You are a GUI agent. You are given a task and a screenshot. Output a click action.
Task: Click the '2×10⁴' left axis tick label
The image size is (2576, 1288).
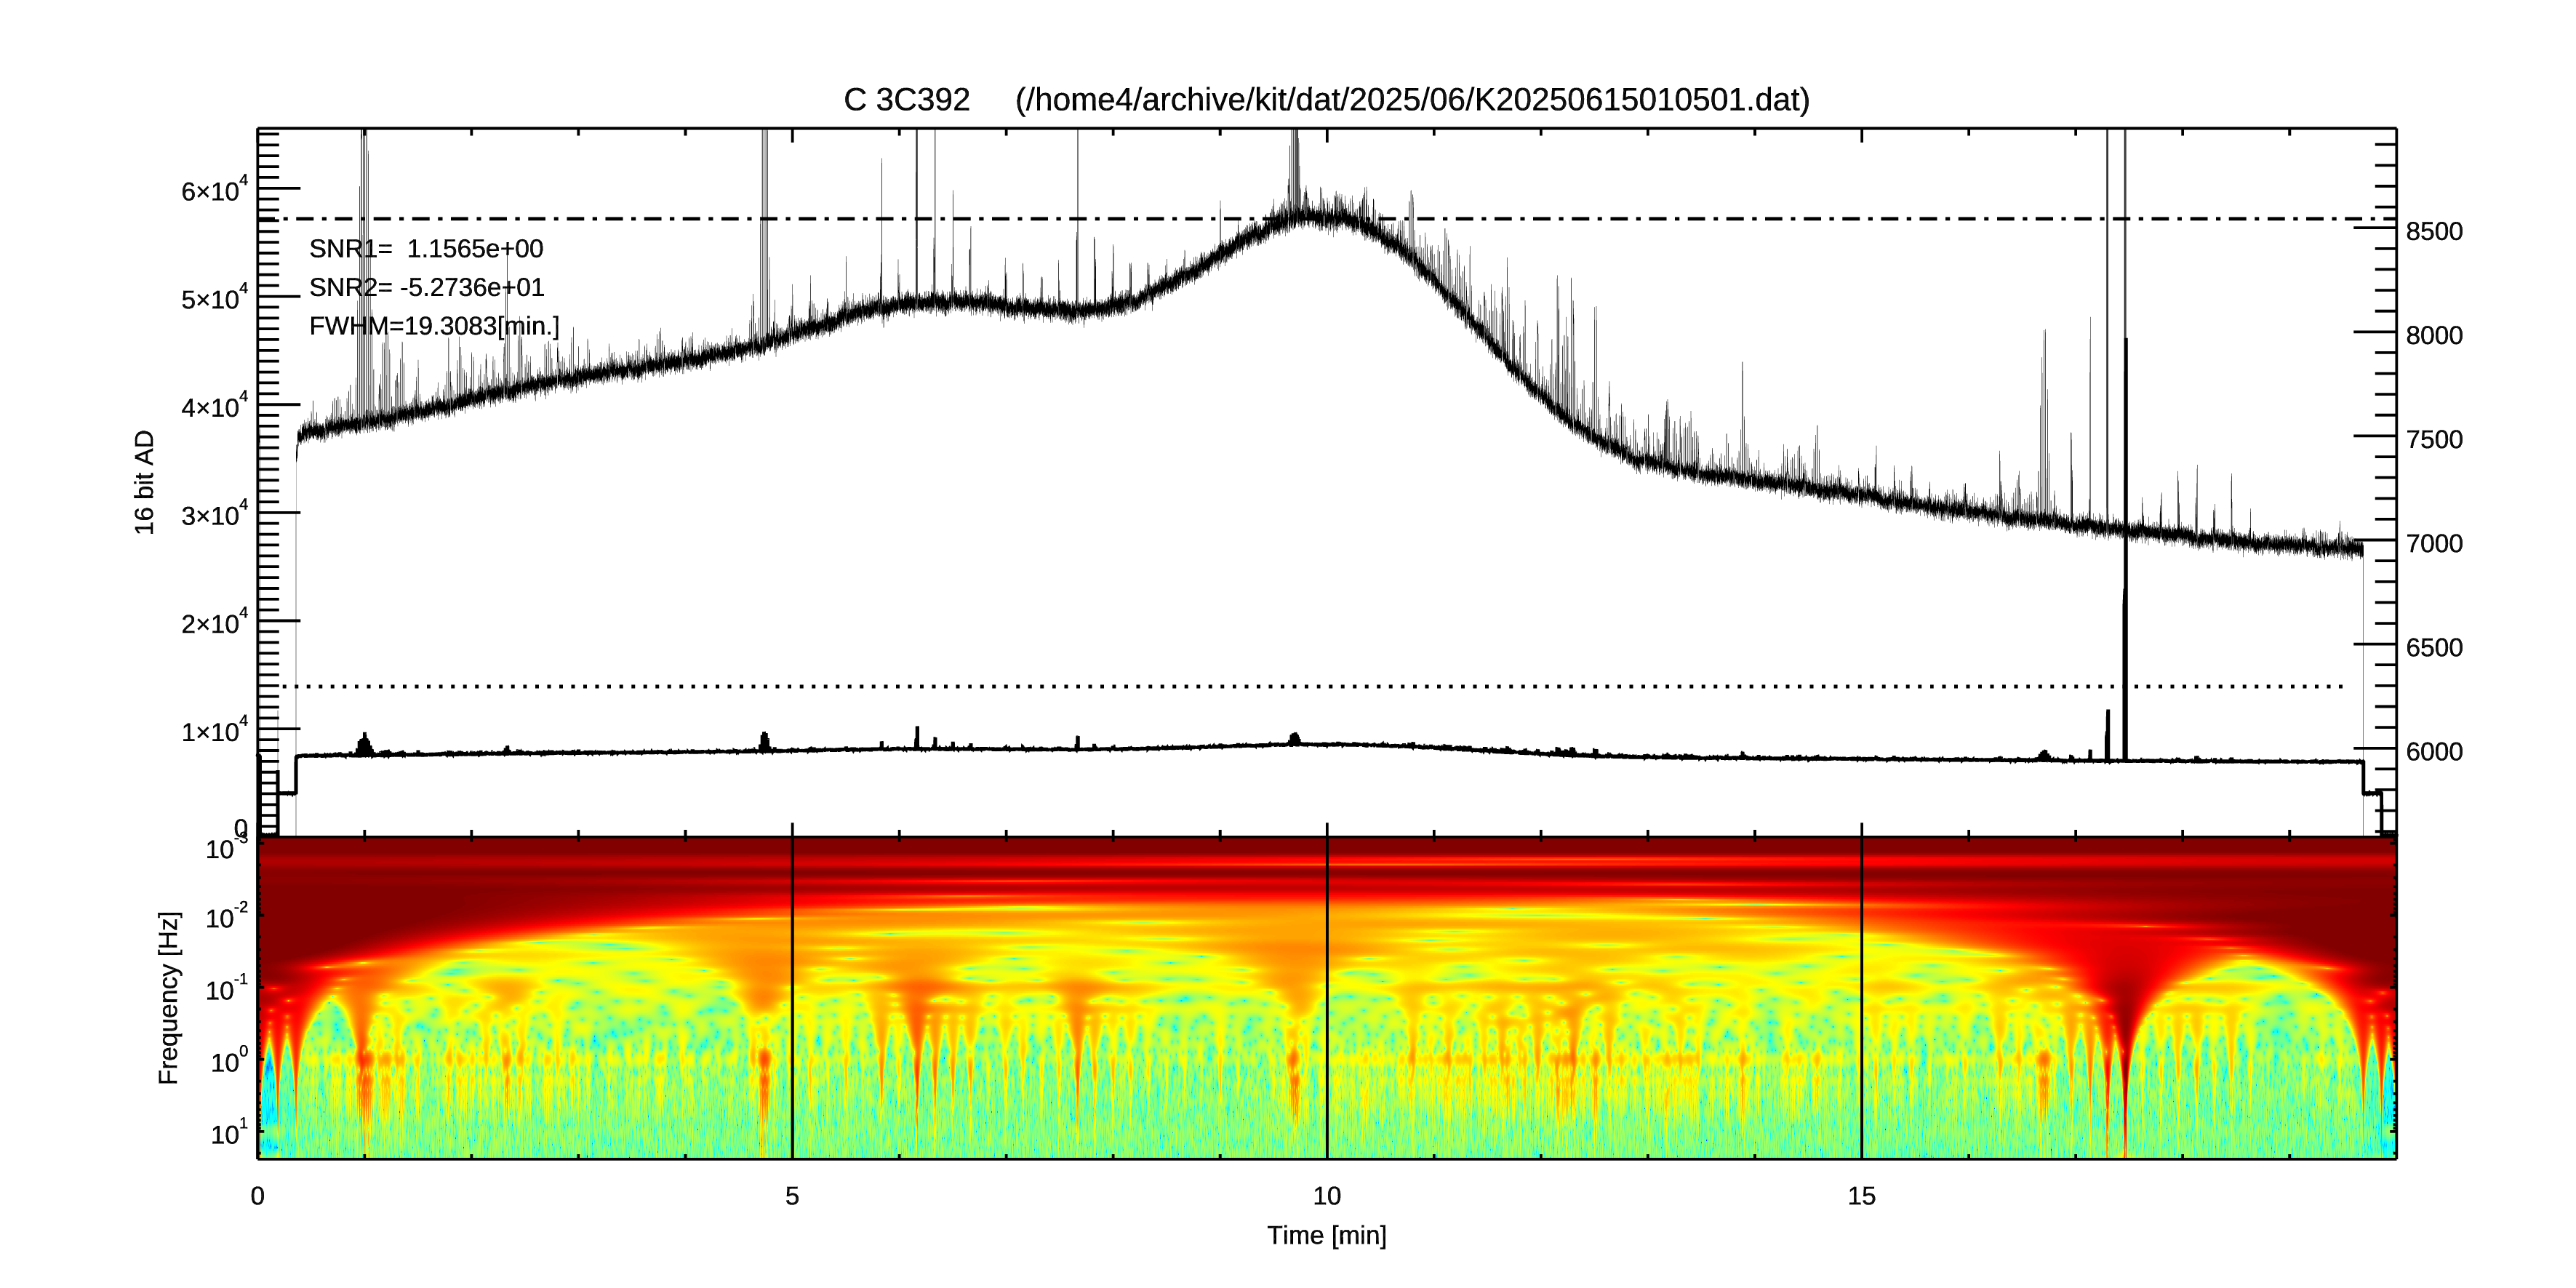(214, 621)
